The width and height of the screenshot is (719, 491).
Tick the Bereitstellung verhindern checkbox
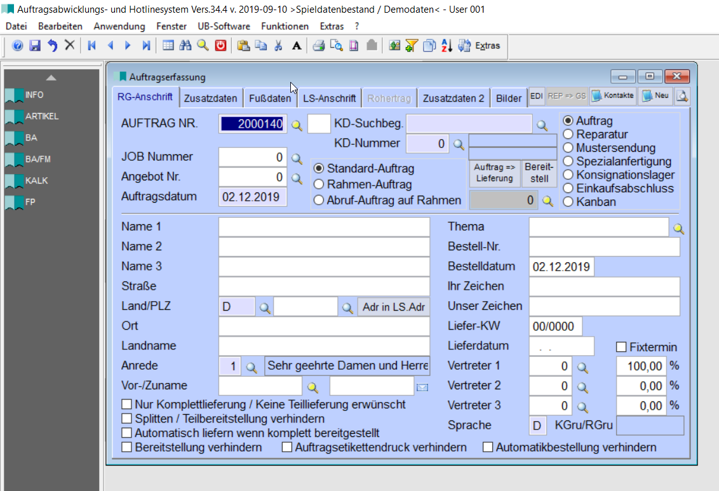pos(127,448)
